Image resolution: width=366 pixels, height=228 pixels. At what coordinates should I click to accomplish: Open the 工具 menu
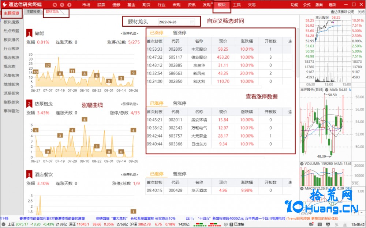pos(237,5)
